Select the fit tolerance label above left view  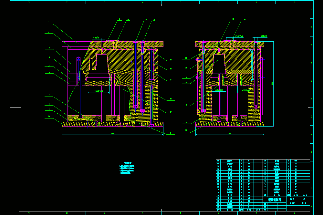96,38
